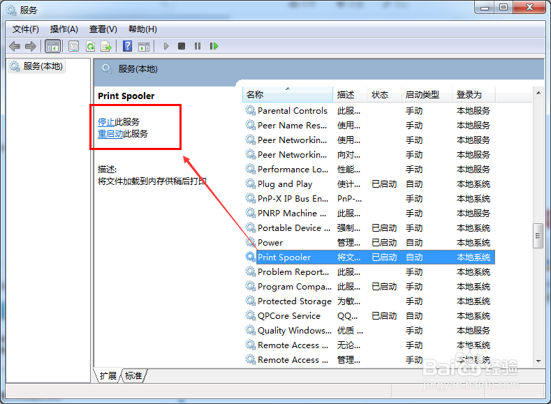Open the 查看(V) menu
The image size is (551, 404).
[103, 29]
